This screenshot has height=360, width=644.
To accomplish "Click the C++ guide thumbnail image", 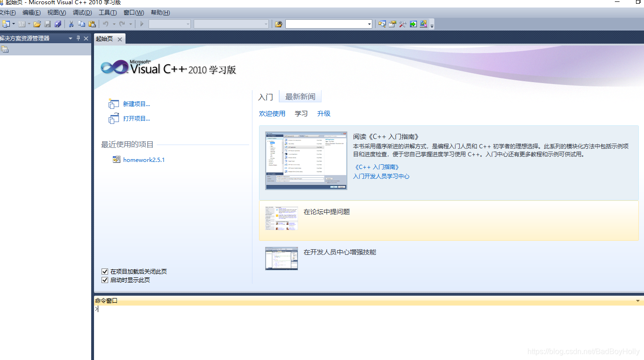I will (x=306, y=161).
